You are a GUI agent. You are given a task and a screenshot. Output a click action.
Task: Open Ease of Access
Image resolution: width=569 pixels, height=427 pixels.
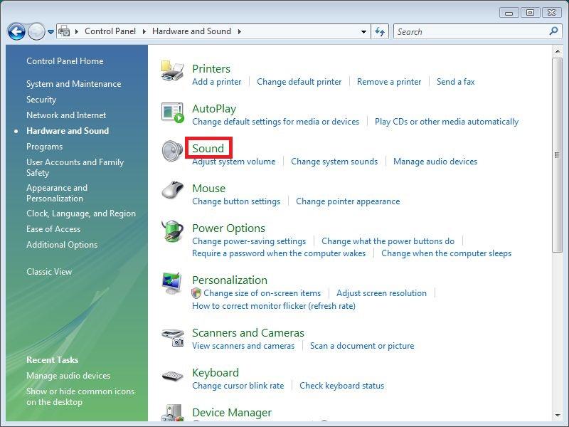pyautogui.click(x=53, y=229)
